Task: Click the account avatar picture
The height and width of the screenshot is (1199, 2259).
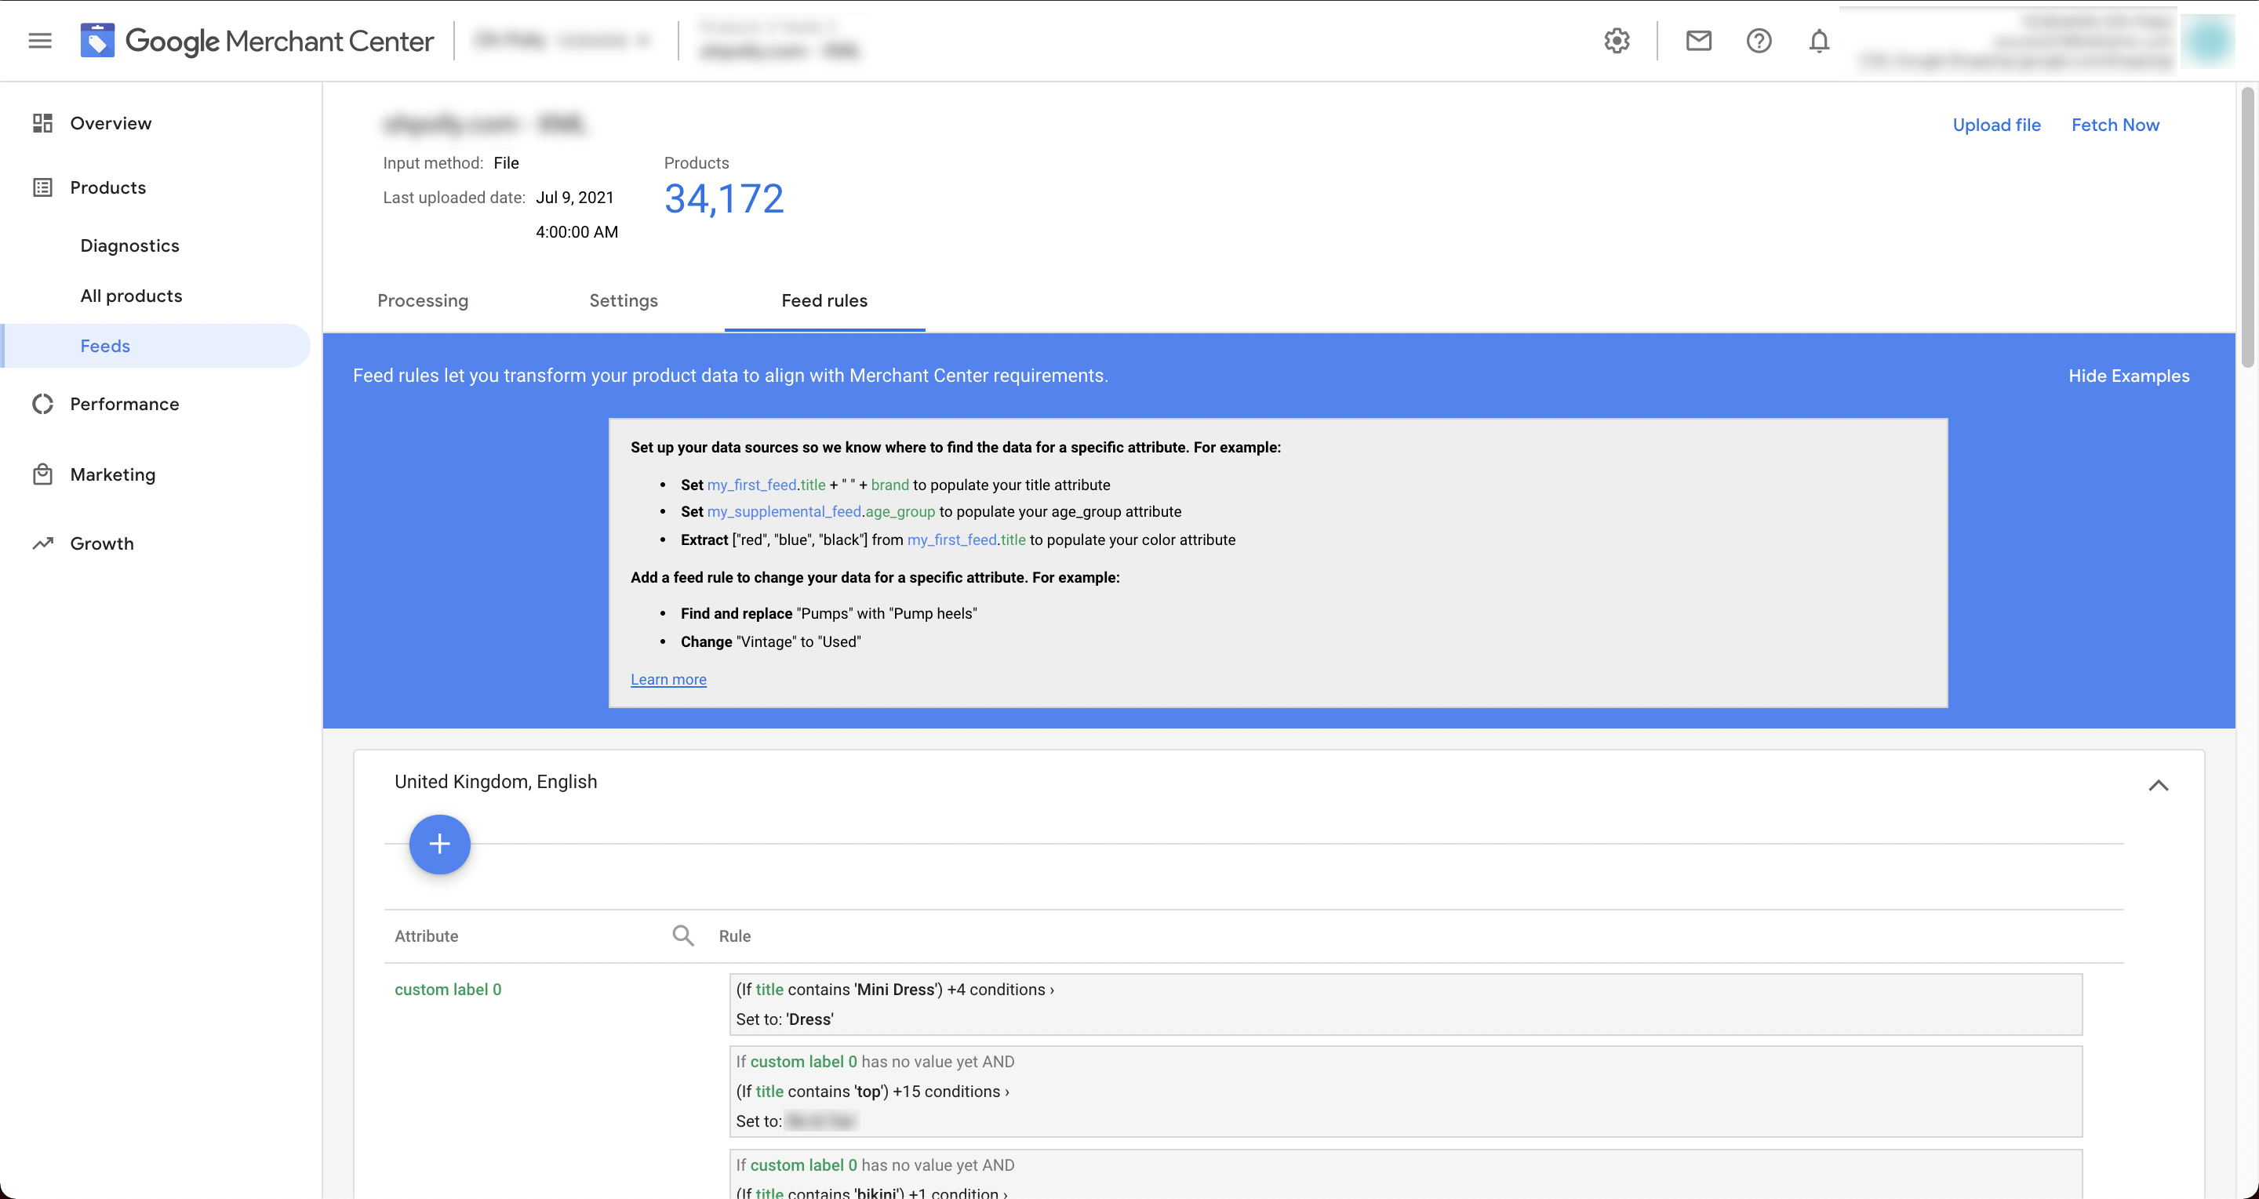Action: tap(2206, 40)
